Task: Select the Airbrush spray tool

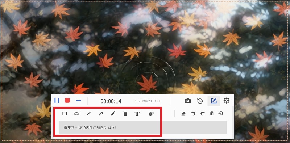Action: [125, 113]
